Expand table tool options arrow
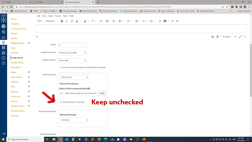252x142 pixels. (x=168, y=21)
